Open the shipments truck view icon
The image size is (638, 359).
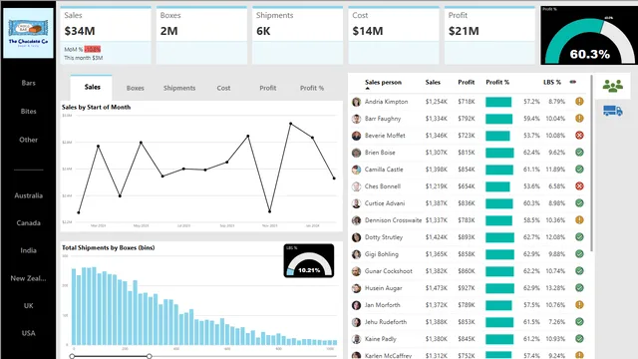pos(613,111)
